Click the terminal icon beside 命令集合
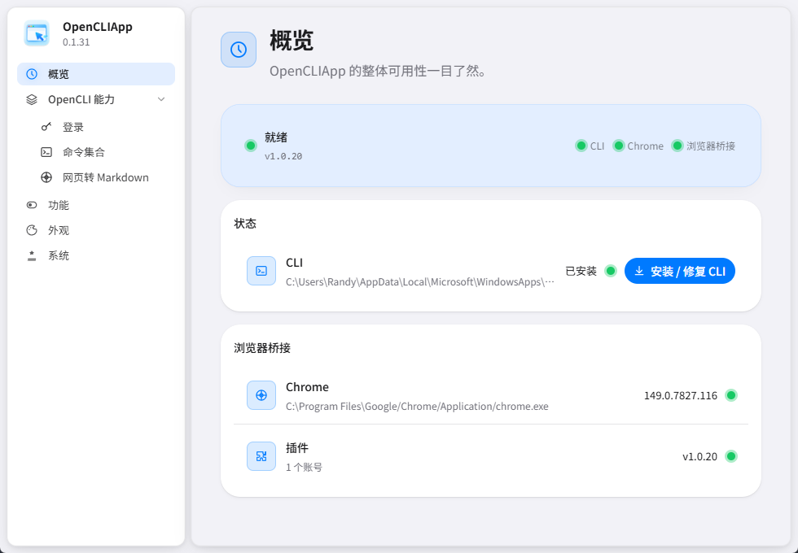798x553 pixels. pos(46,152)
